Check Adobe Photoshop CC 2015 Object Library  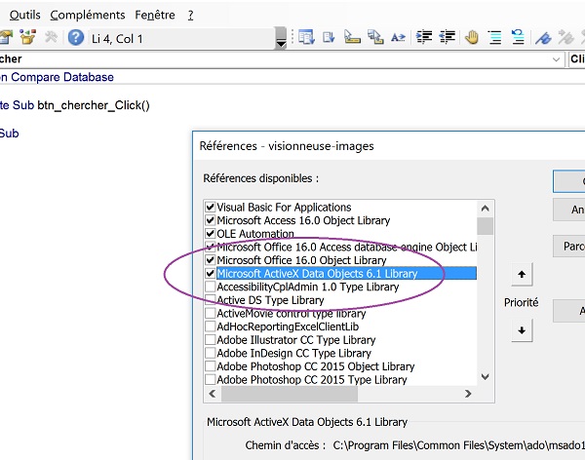tap(210, 366)
